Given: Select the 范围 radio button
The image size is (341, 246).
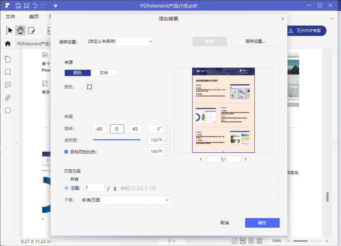Looking at the screenshot, I should [66, 188].
